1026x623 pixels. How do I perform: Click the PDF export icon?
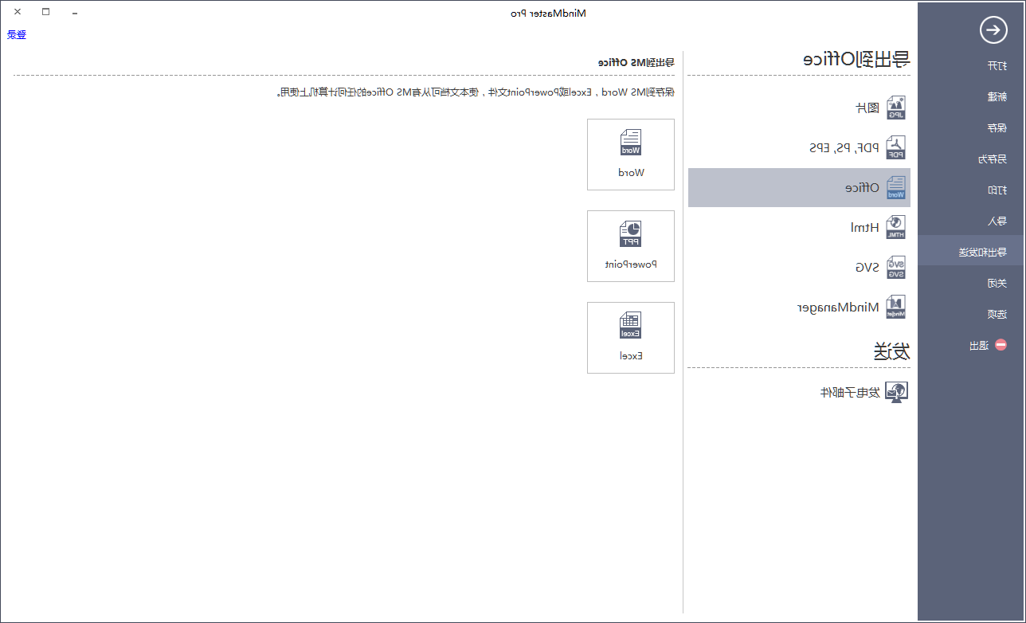click(896, 147)
